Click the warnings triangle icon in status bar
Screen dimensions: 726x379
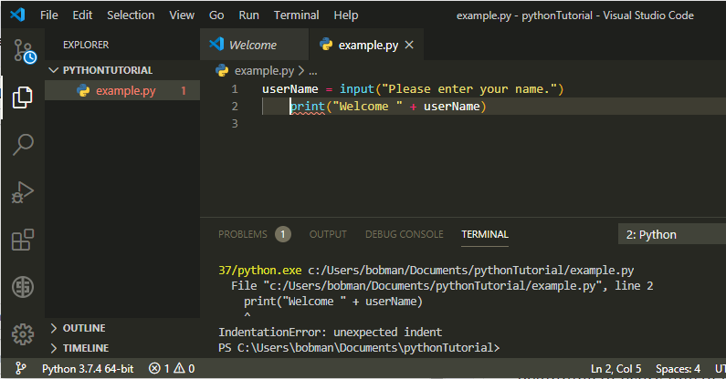[x=179, y=368]
